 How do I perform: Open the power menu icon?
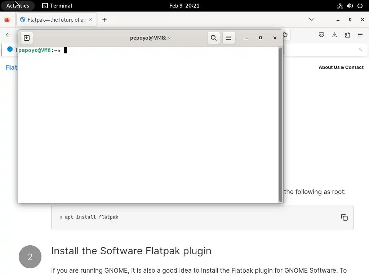point(360,6)
